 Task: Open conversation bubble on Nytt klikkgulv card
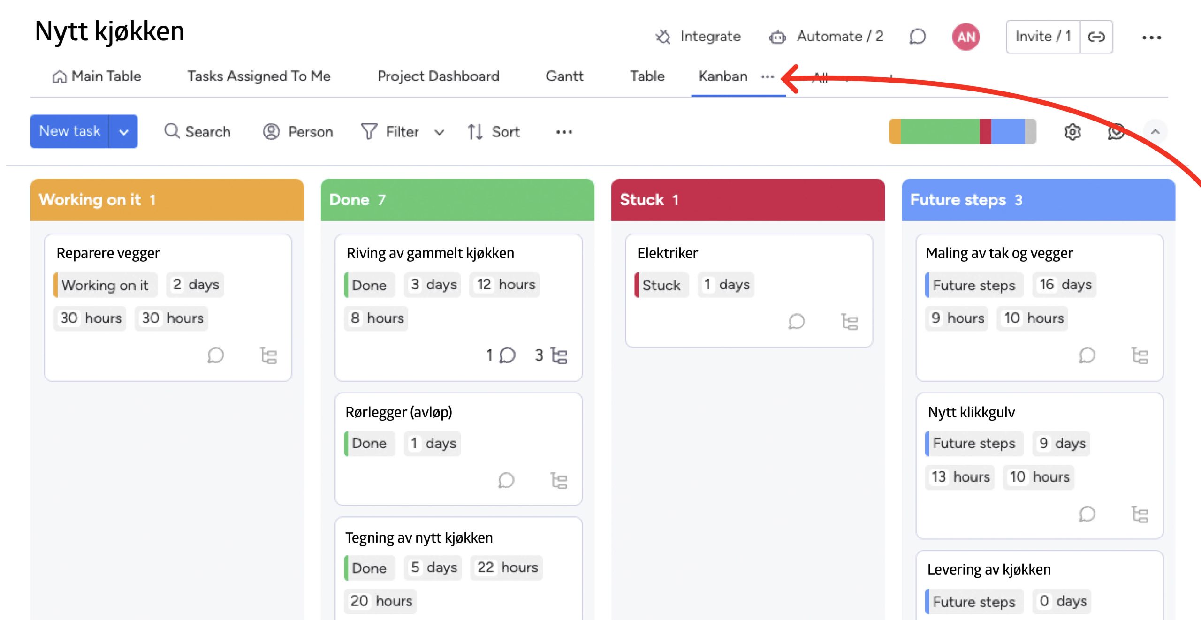(x=1087, y=514)
